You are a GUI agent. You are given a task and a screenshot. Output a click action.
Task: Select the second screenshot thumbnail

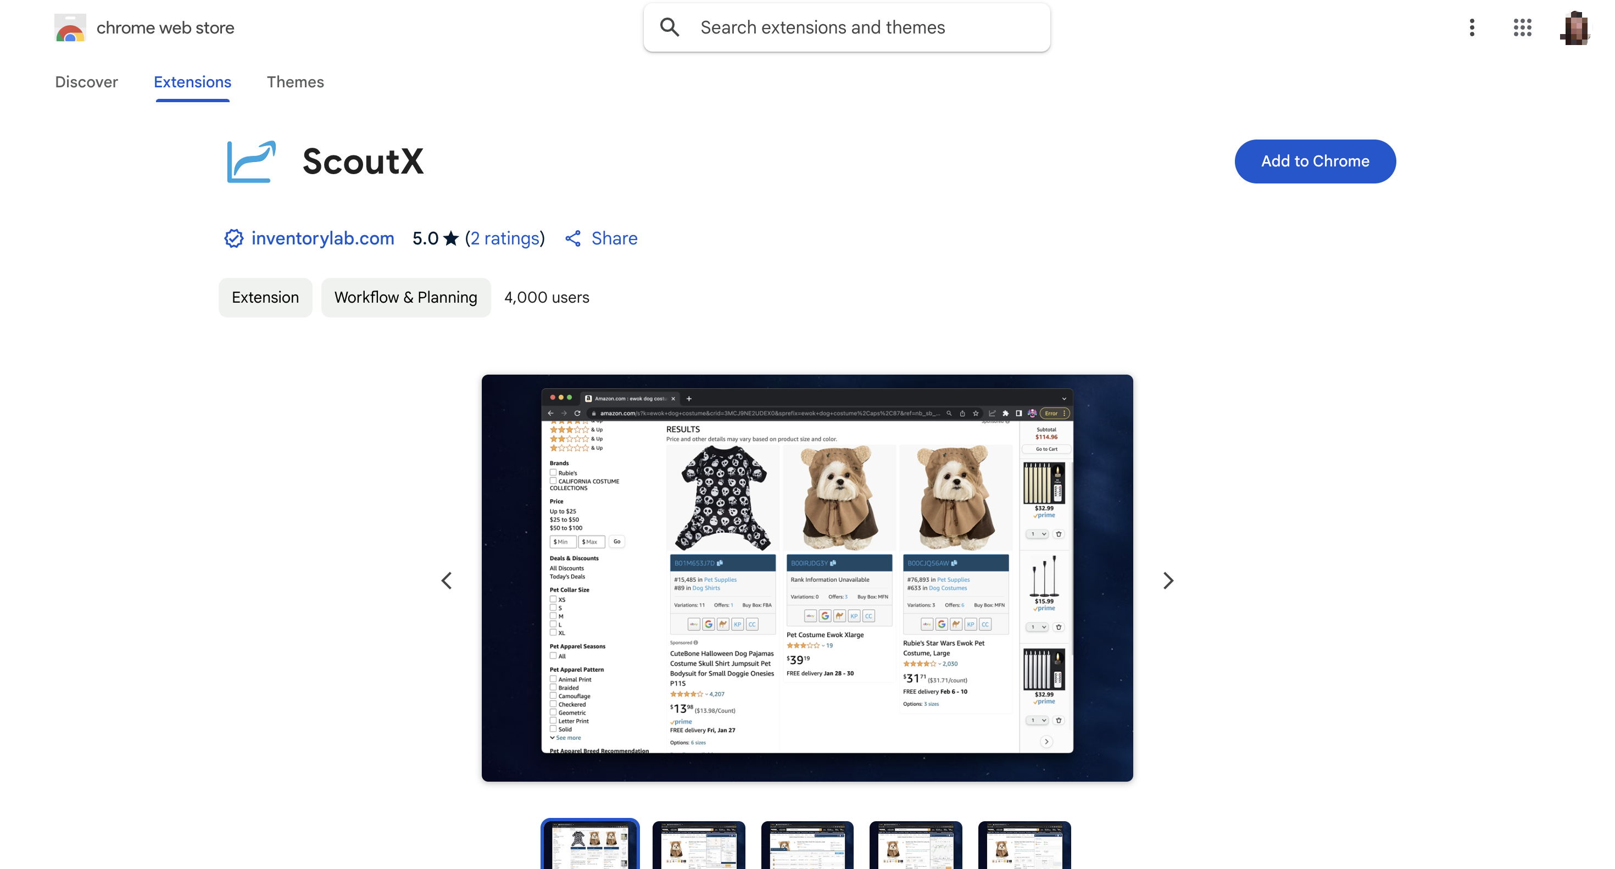698,844
